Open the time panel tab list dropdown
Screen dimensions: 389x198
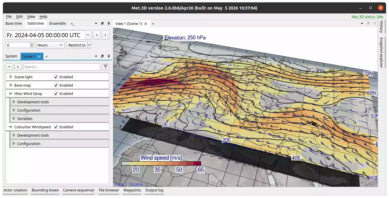pos(96,24)
